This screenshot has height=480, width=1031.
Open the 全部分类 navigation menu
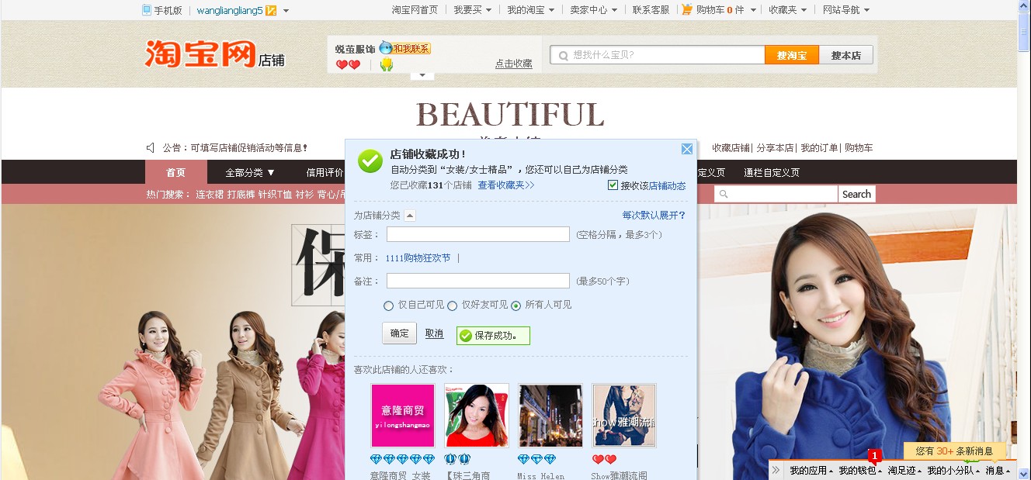[x=250, y=172]
